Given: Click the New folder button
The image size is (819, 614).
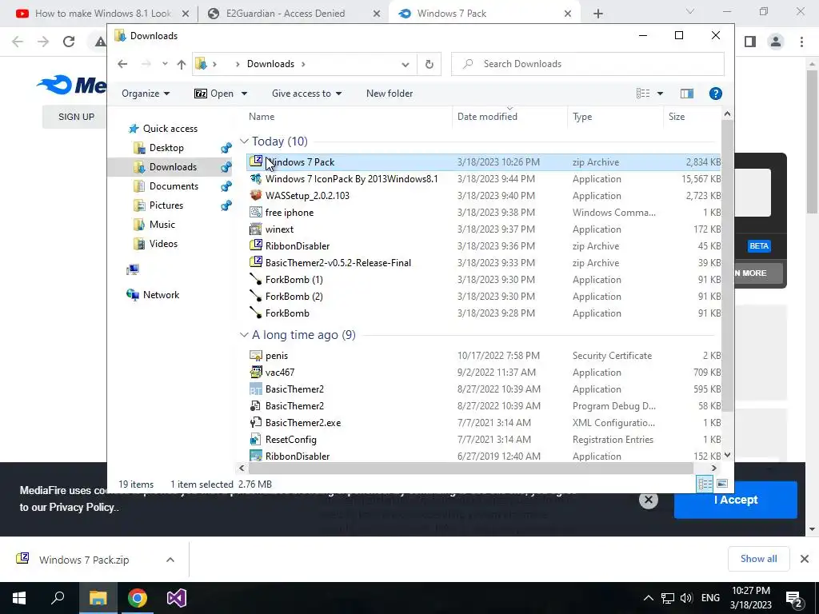Looking at the screenshot, I should [x=390, y=94].
